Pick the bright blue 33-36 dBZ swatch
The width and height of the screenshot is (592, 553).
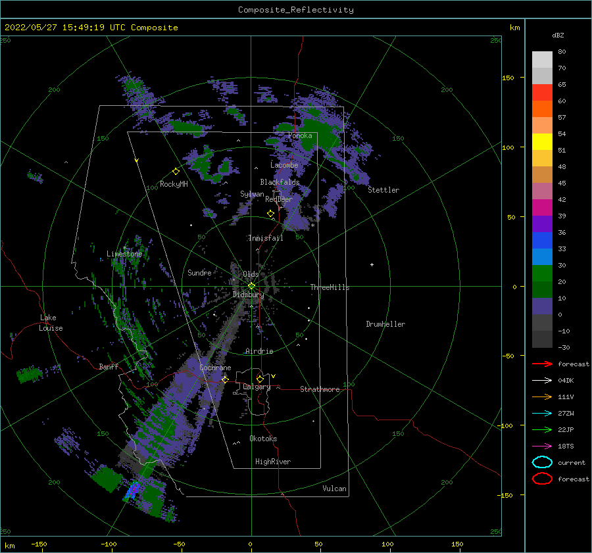[542, 241]
